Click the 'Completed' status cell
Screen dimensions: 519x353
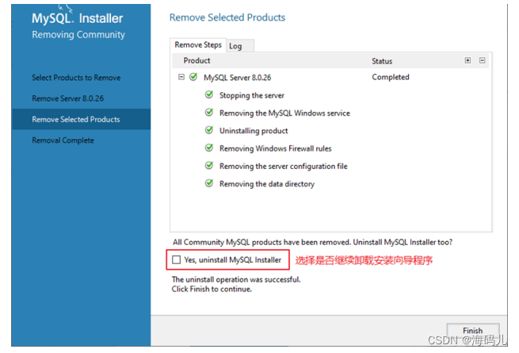click(391, 77)
